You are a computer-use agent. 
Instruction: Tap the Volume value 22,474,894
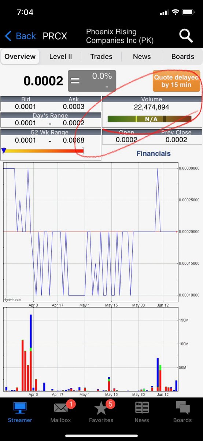151,107
